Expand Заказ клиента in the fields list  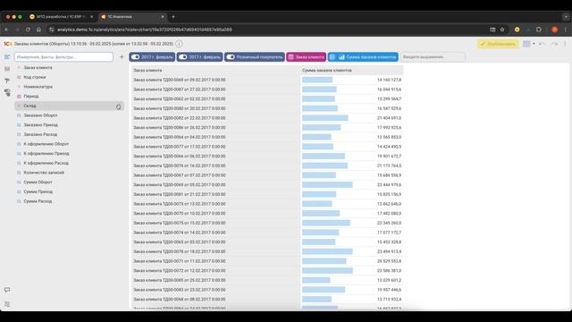(19, 68)
